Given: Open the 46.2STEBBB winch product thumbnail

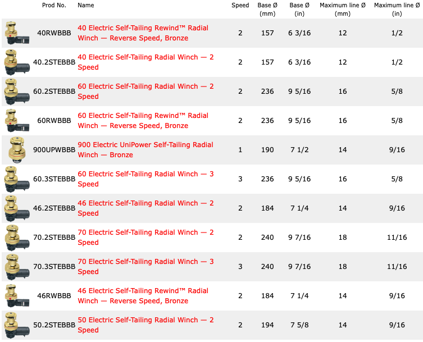Looking at the screenshot, I should [x=17, y=208].
